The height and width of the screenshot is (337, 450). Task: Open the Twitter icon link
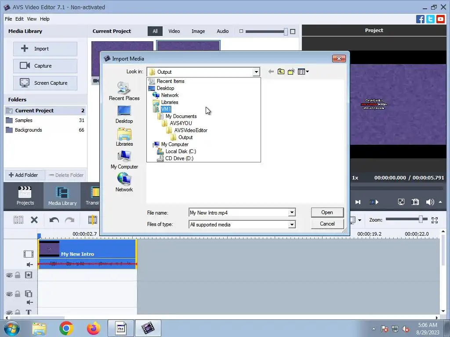tap(430, 19)
